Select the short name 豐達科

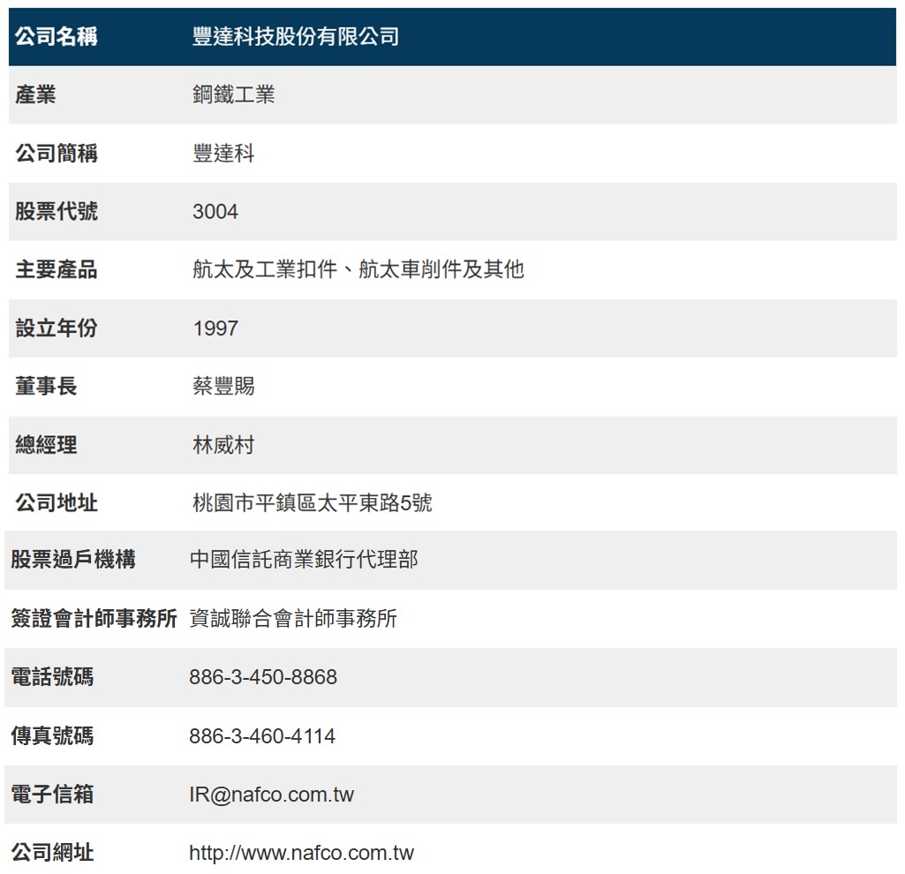point(223,154)
